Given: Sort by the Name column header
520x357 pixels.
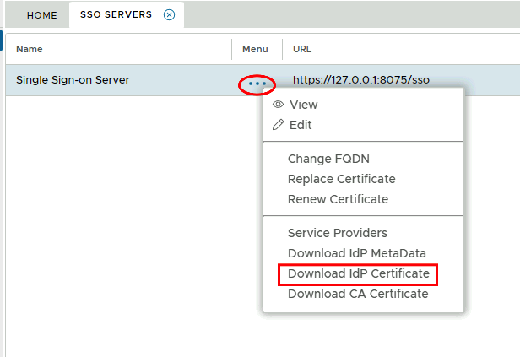Looking at the screenshot, I should (x=30, y=50).
